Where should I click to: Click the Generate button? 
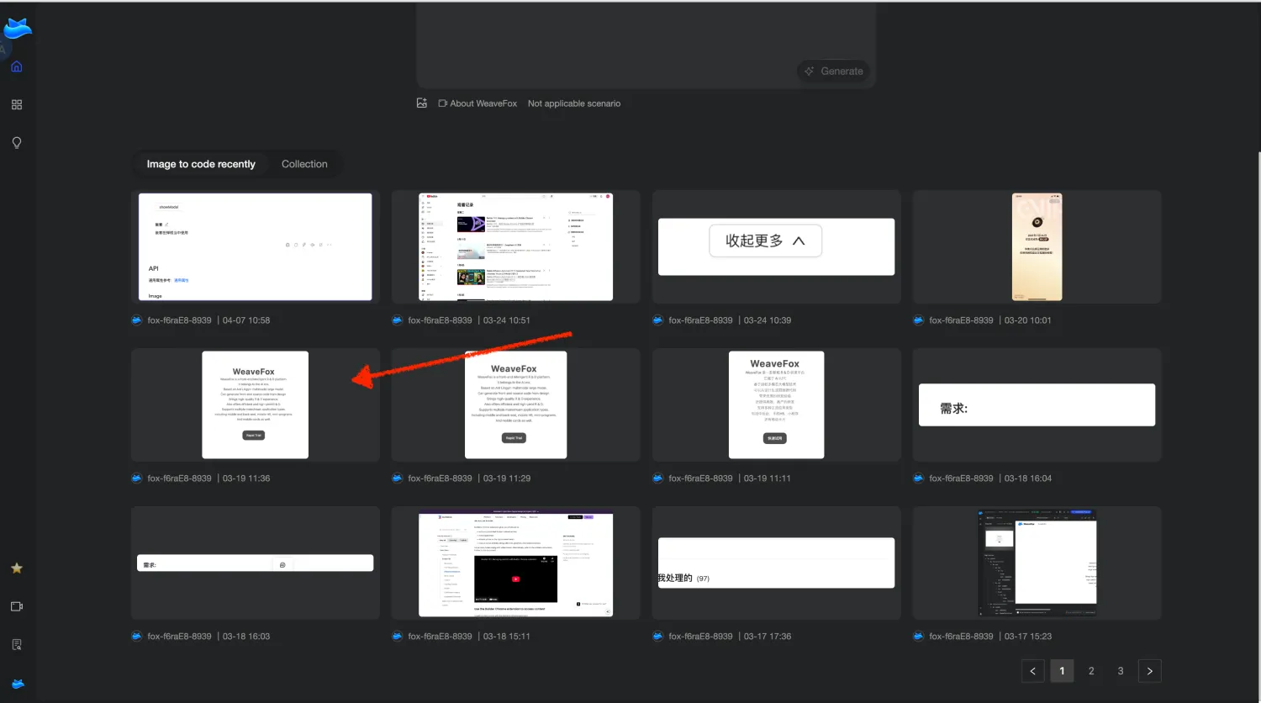point(833,71)
